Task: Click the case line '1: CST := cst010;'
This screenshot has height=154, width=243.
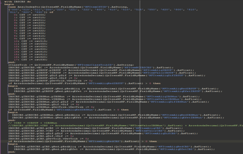Action: pos(29,17)
